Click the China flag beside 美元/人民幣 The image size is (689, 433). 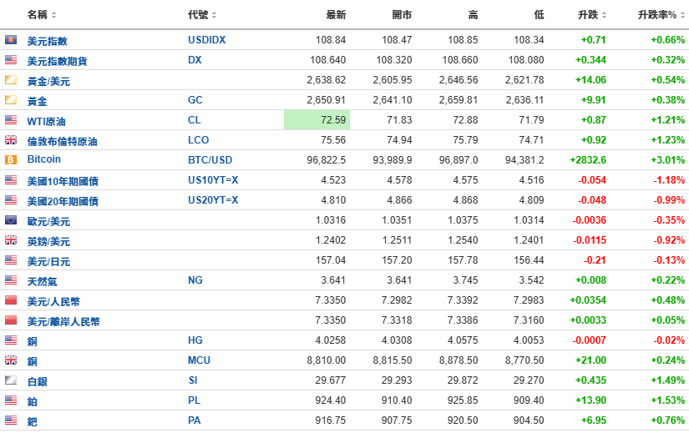(10, 300)
